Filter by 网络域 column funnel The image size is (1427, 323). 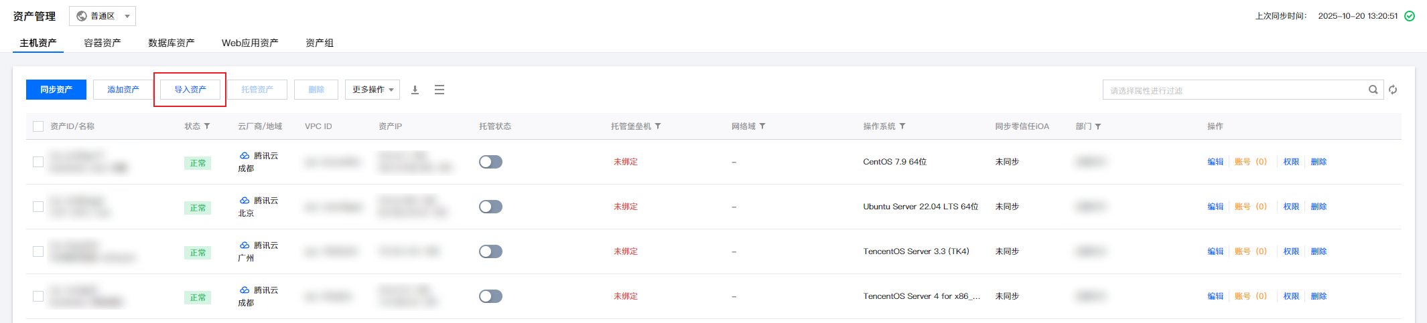[762, 126]
